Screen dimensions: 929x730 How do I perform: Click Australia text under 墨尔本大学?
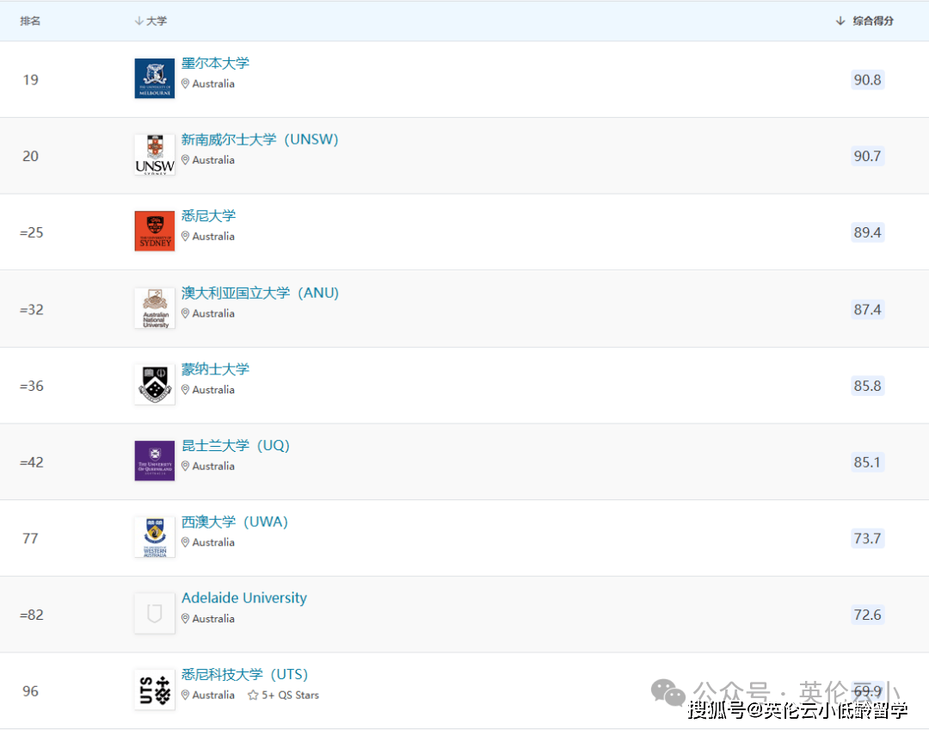[x=213, y=84]
